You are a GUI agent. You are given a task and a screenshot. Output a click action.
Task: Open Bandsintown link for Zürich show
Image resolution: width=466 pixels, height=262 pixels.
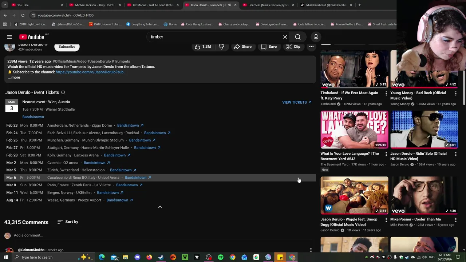(123, 170)
